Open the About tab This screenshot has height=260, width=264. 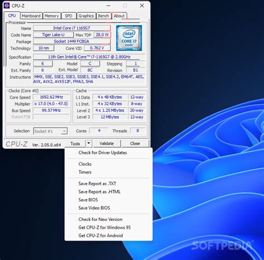(x=119, y=16)
